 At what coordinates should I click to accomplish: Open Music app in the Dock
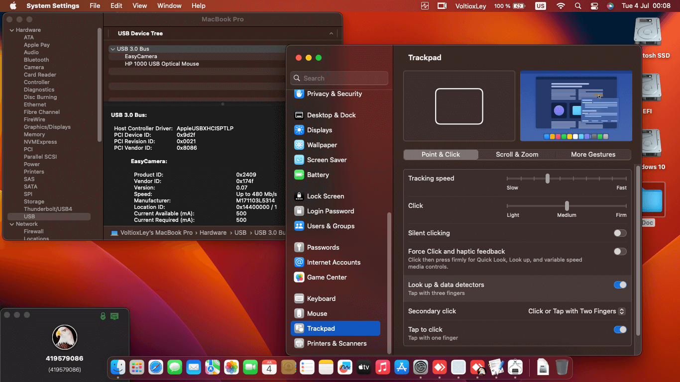[x=383, y=368]
